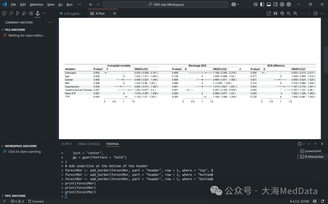Click the 1003-stat (Workspace) search box
This screenshot has width=328, height=204.
pos(166,4)
